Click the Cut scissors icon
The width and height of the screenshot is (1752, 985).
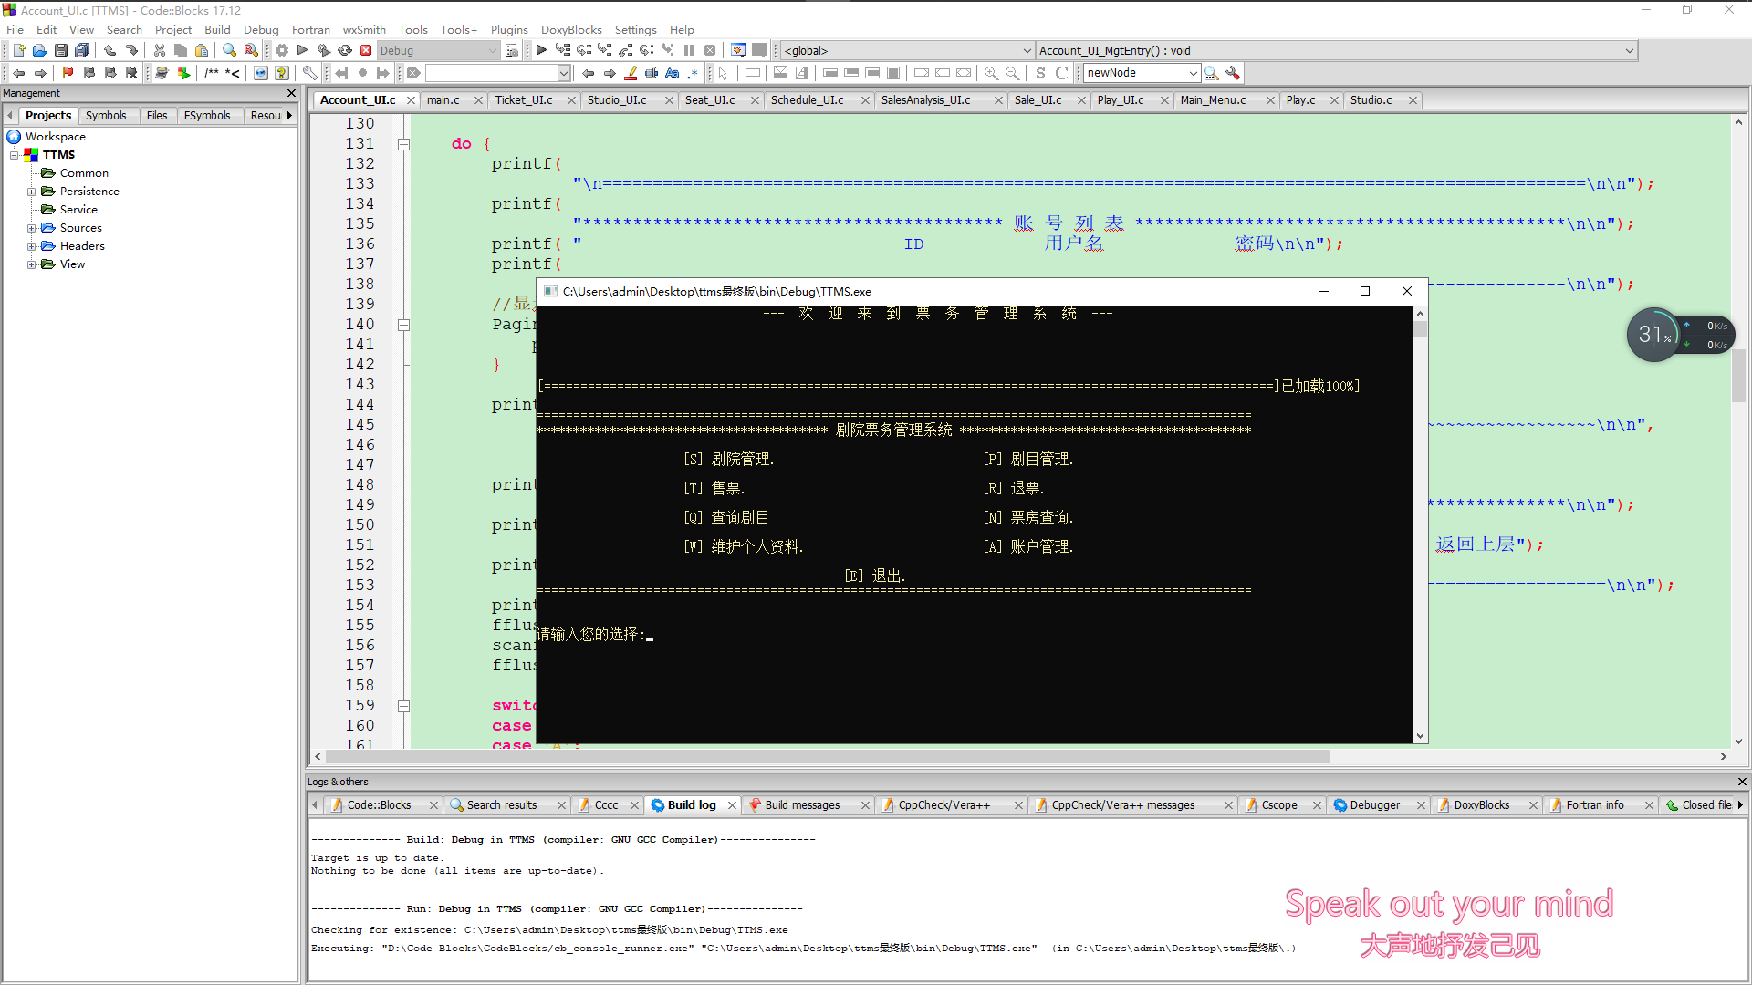point(160,50)
